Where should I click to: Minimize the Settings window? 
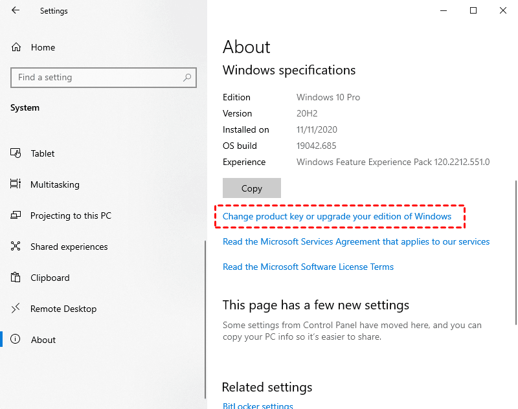[x=444, y=10]
